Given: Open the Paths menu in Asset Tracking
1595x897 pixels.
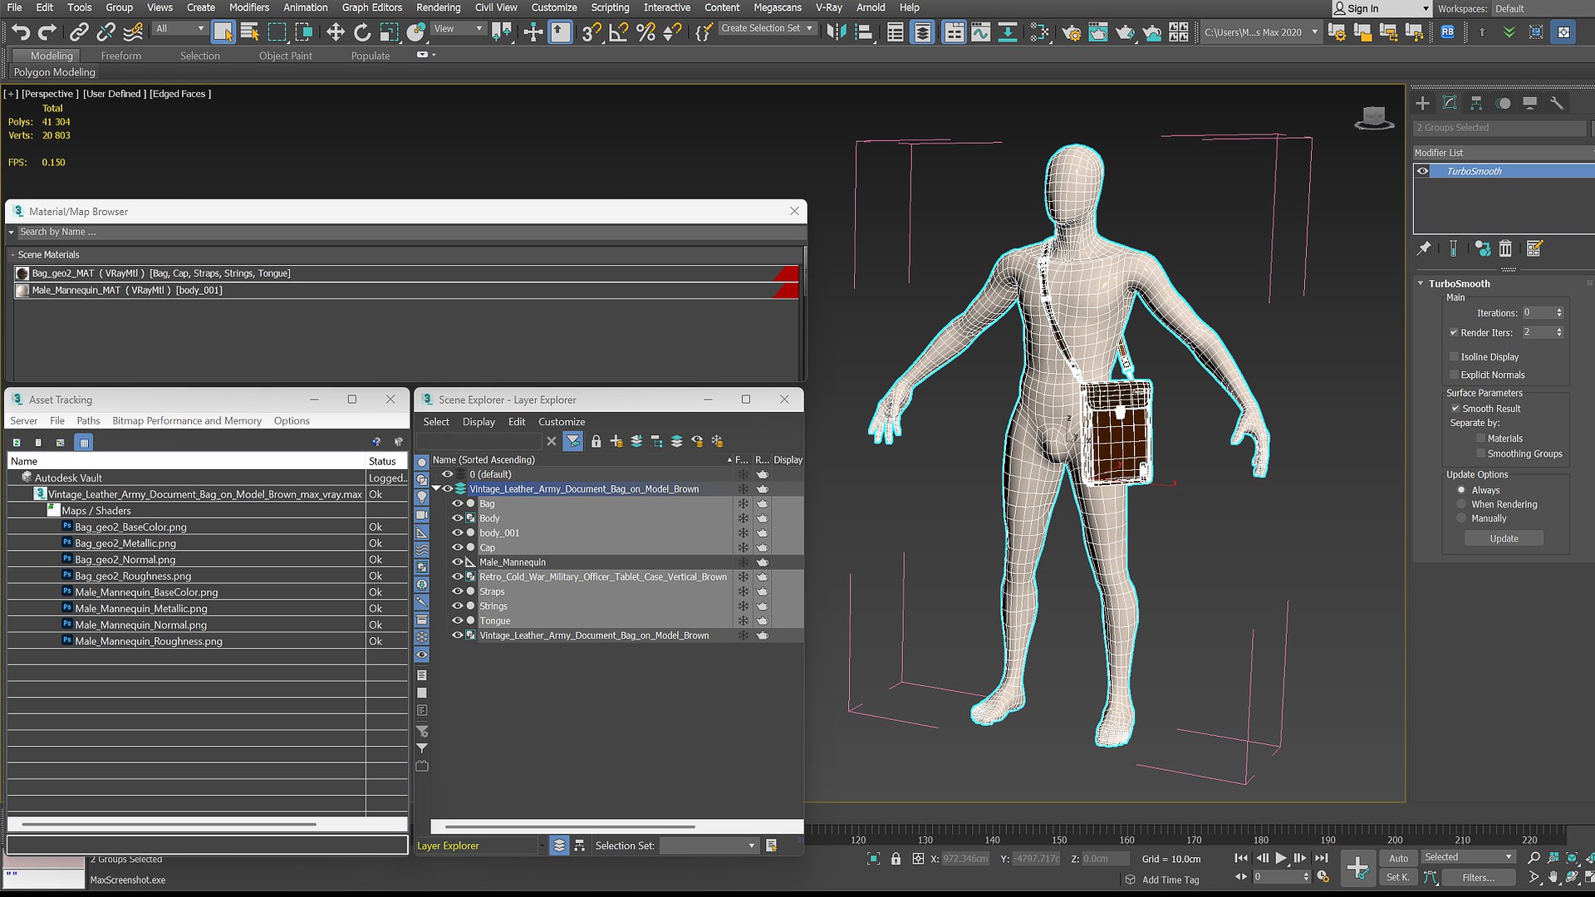Looking at the screenshot, I should click(x=88, y=420).
